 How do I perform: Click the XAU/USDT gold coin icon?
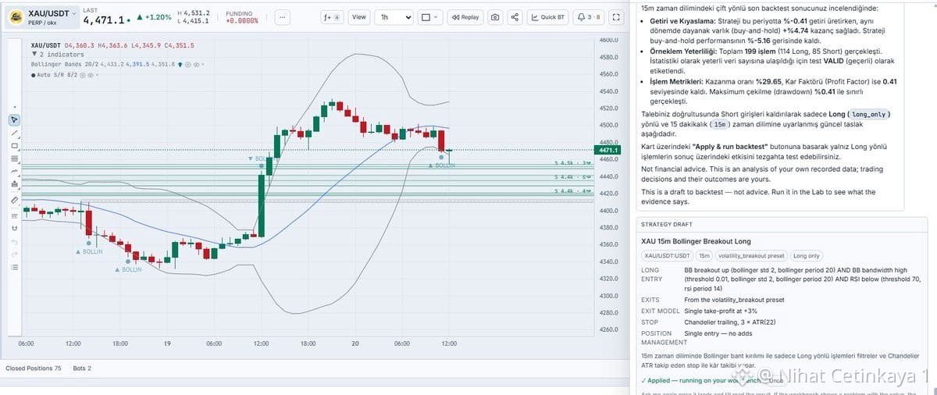(x=15, y=17)
